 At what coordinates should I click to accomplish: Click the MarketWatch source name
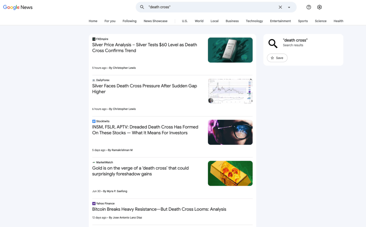104,162
